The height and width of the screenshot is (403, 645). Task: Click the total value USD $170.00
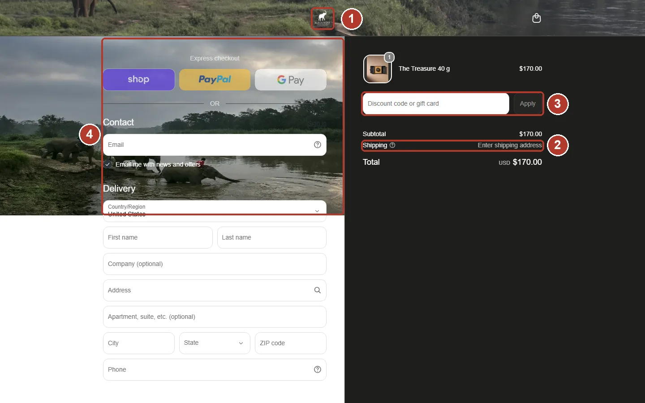click(x=520, y=162)
